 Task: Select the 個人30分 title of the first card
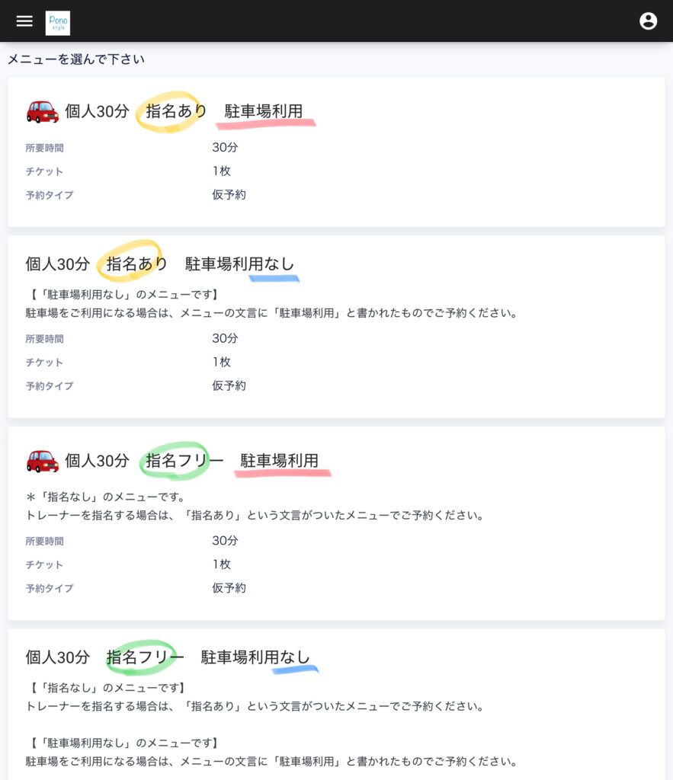[97, 111]
